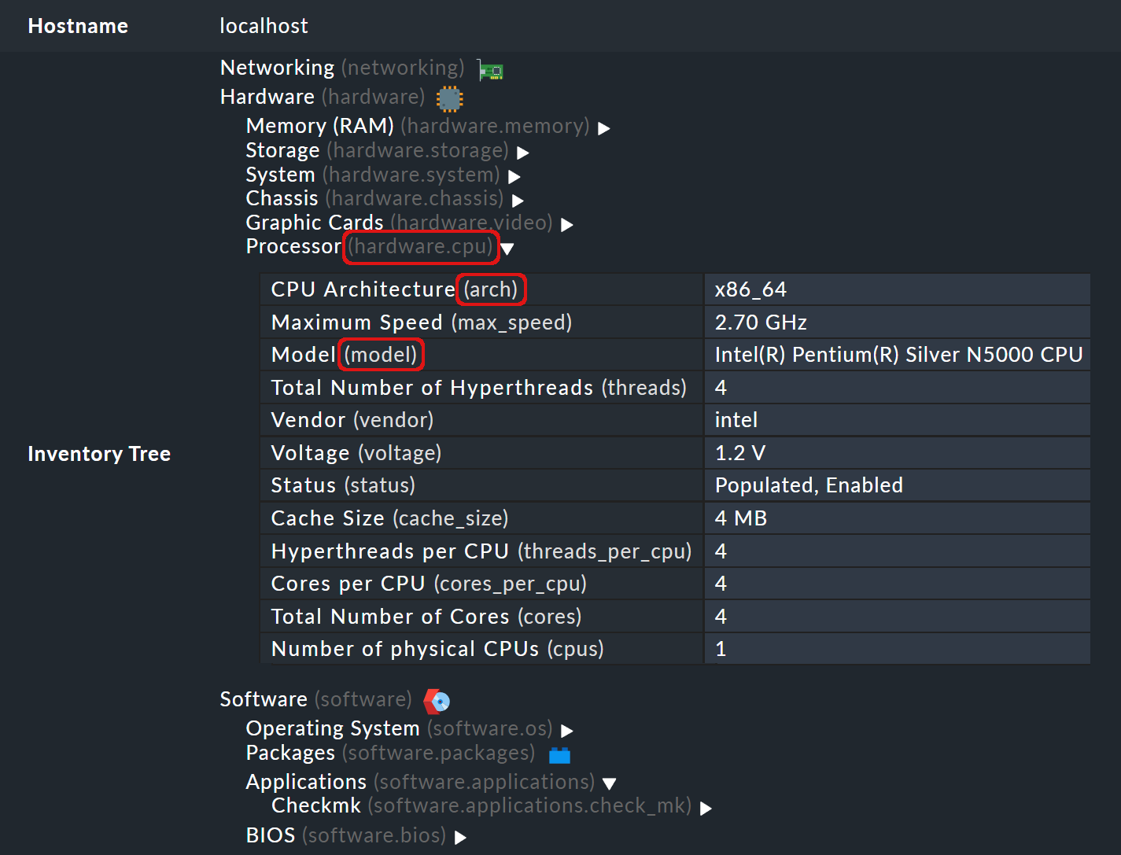Click the software CD icon next to Software
Viewport: 1121px width, 855px height.
point(437,700)
